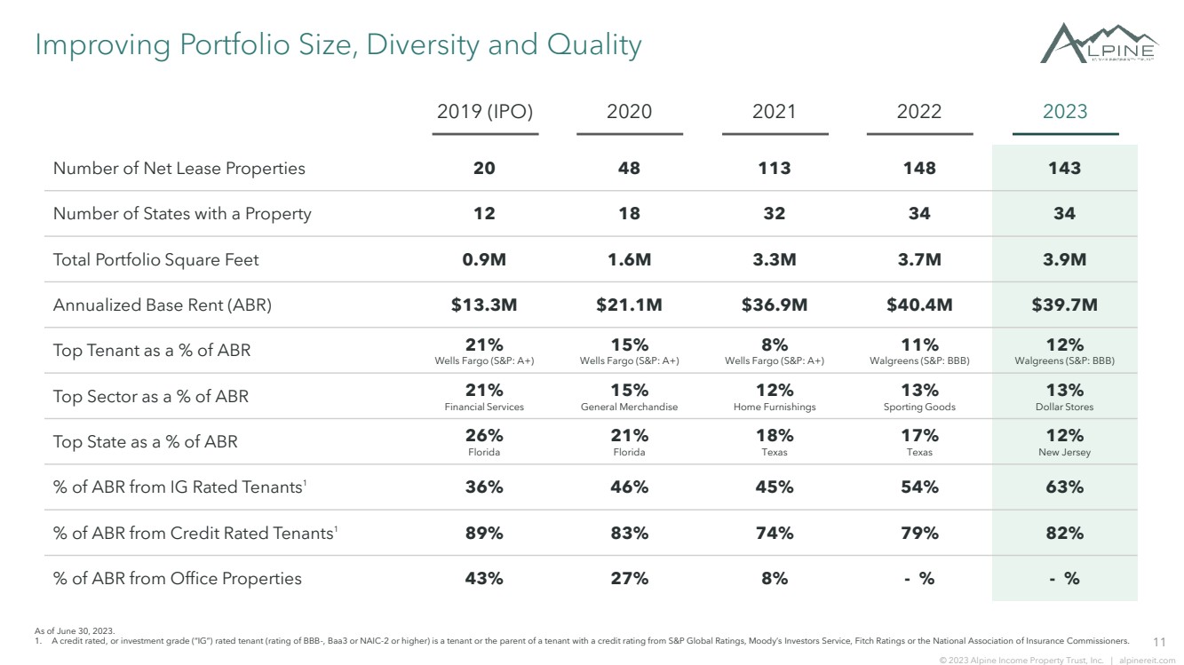Select the "General Merchandise" sector text

coord(629,407)
